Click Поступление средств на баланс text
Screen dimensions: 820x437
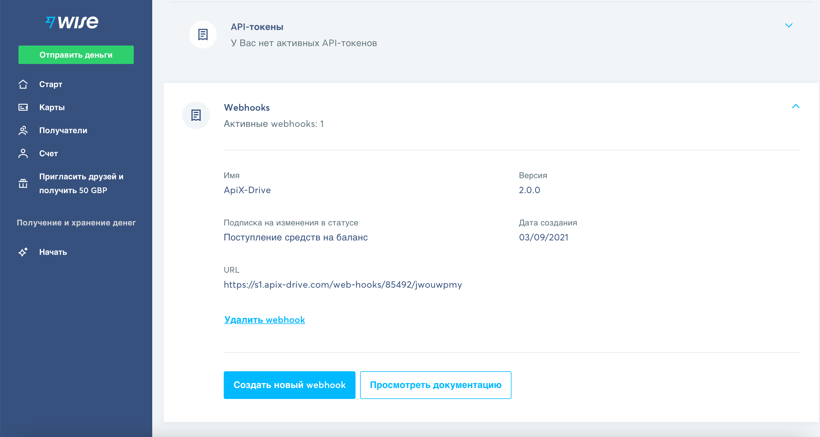point(296,237)
